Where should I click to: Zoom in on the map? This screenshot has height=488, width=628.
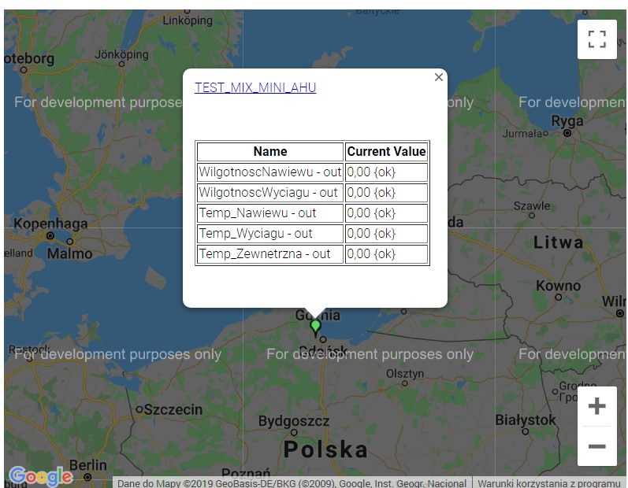click(596, 406)
